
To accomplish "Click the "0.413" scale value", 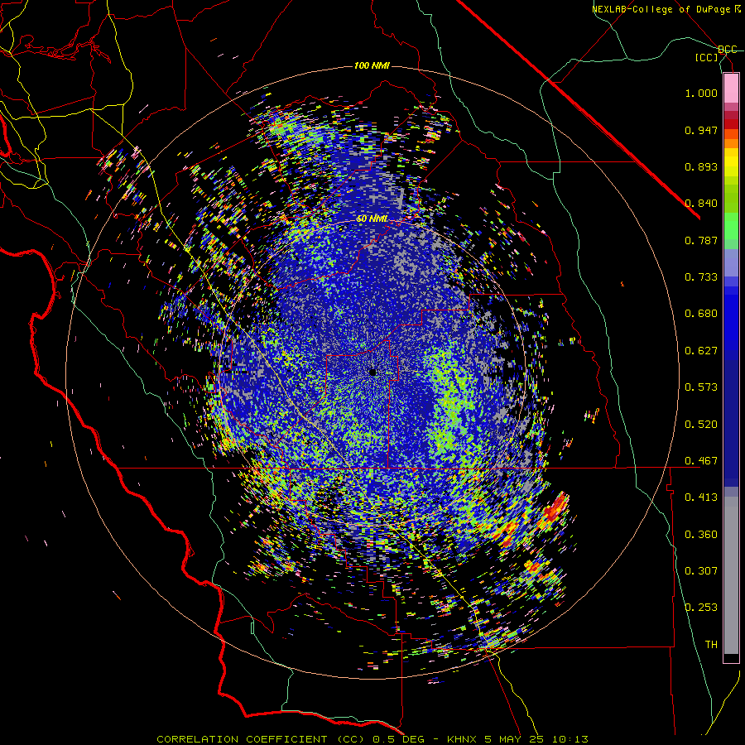I will click(701, 497).
